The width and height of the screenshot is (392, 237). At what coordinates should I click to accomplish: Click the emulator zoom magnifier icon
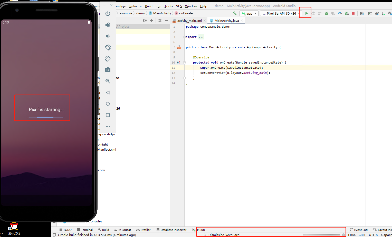coord(108,81)
